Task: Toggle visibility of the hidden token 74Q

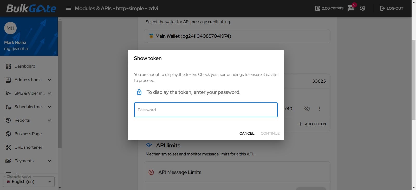Action: pyautogui.click(x=307, y=109)
